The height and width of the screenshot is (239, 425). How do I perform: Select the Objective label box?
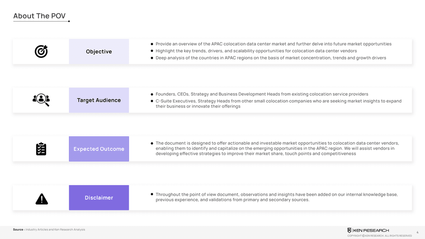pyautogui.click(x=99, y=51)
